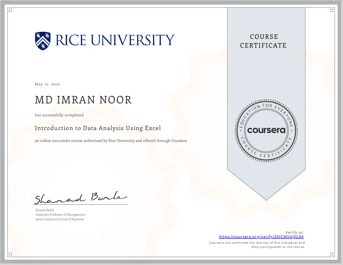Open the Coursera verification link
Viewport: 343px width, 265px height.
coord(261,237)
